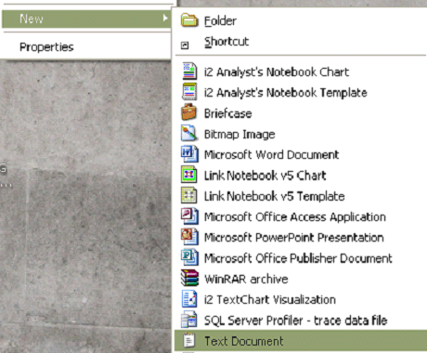
Task: Click the Briefcase icon
Action: (x=189, y=112)
